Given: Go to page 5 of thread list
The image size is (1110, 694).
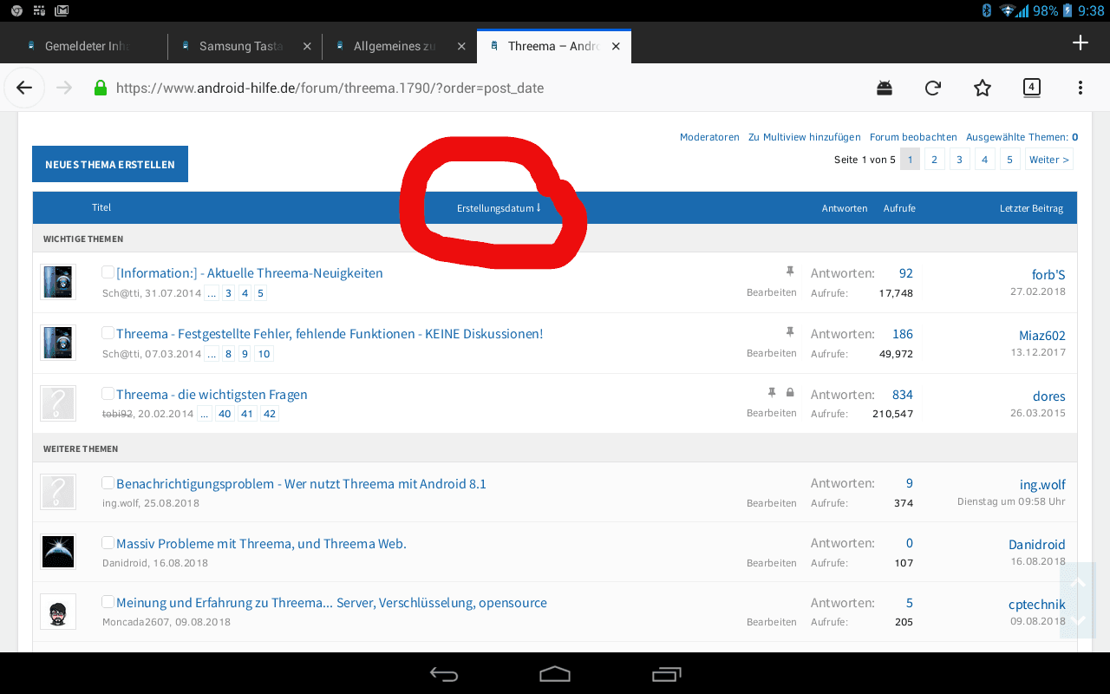Looking at the screenshot, I should point(1009,160).
